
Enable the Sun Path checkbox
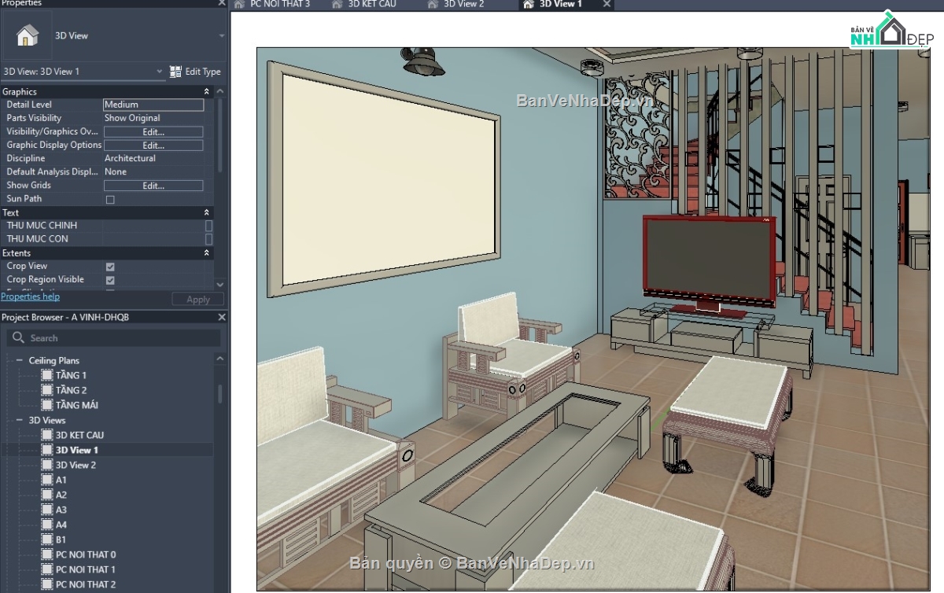tap(110, 200)
